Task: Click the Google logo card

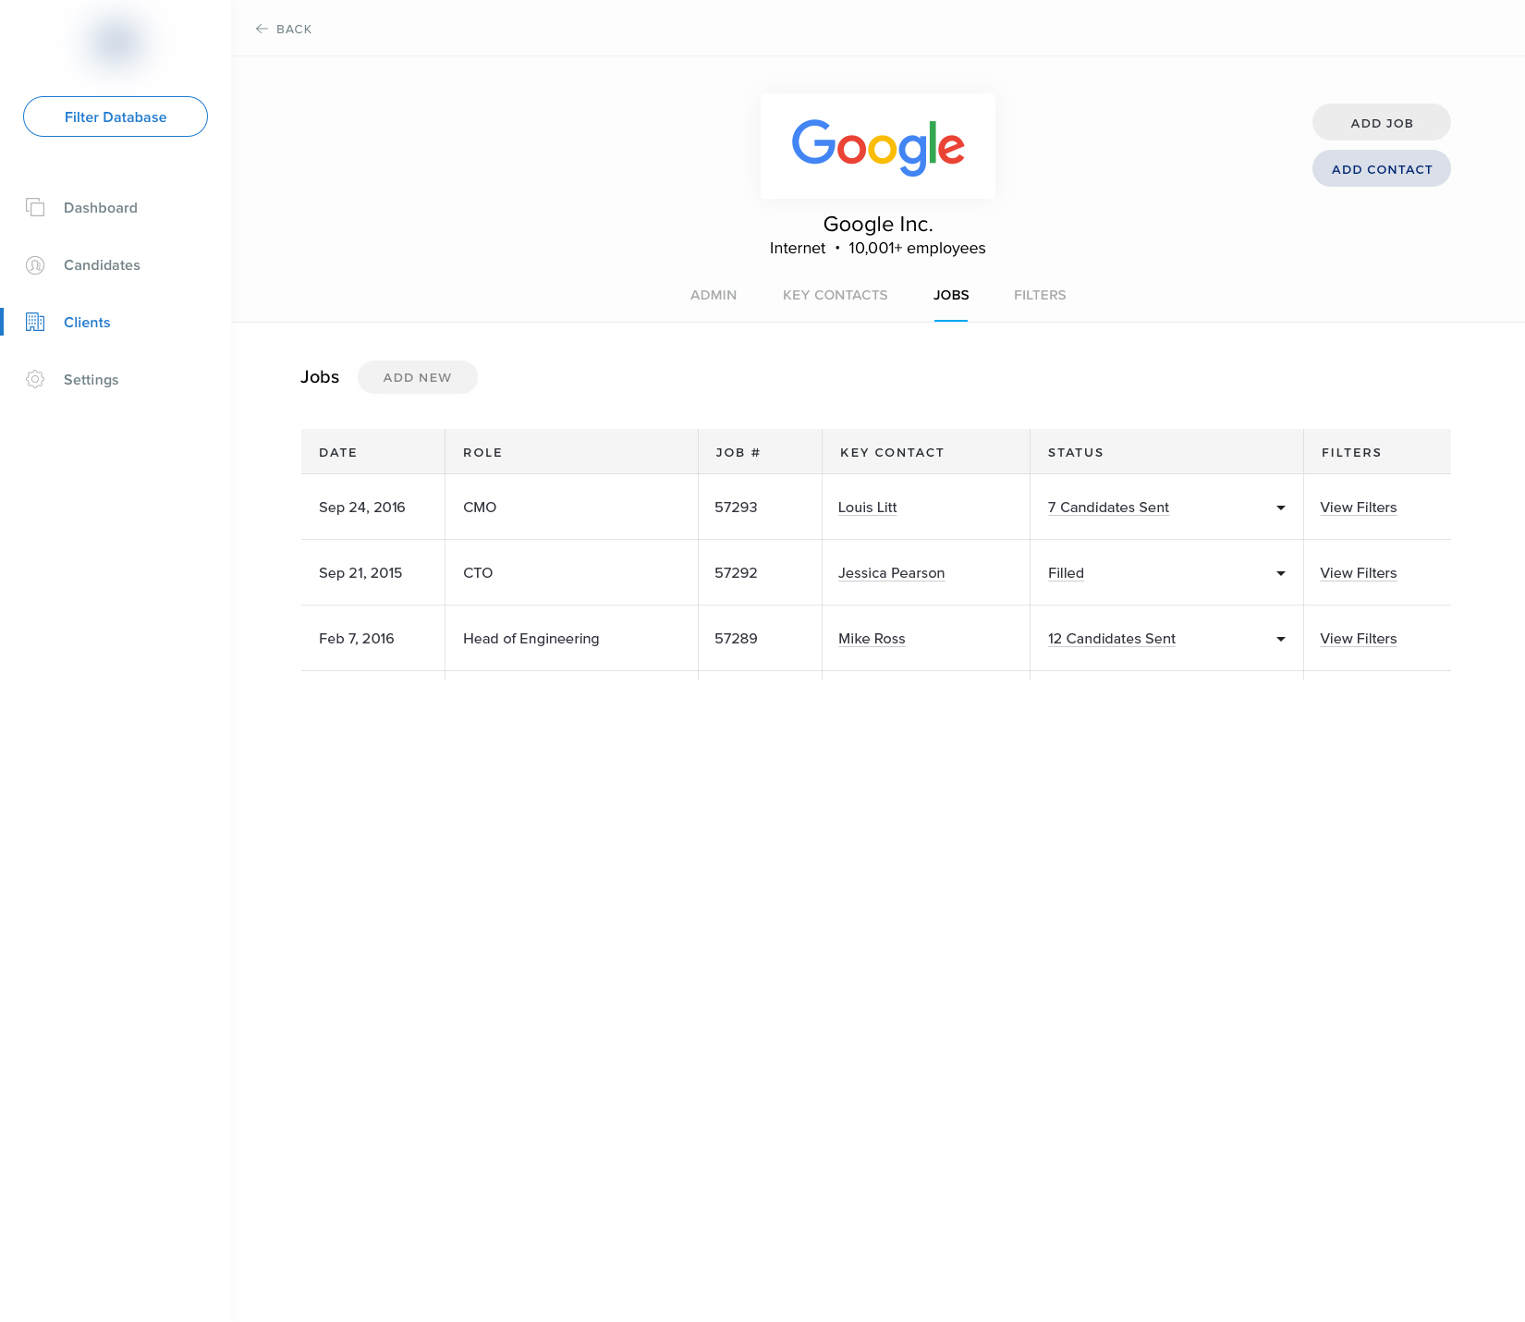Action: click(878, 146)
